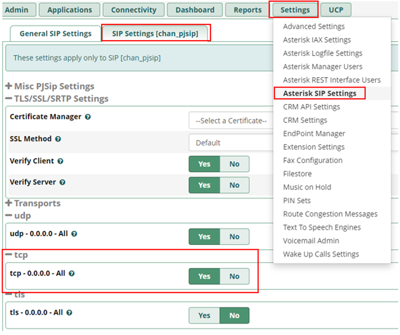The image size is (400, 335).
Task: Open the Reports menu
Action: pyautogui.click(x=247, y=10)
